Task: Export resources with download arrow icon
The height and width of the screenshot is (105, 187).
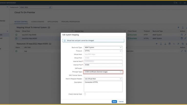Action: 165,44
